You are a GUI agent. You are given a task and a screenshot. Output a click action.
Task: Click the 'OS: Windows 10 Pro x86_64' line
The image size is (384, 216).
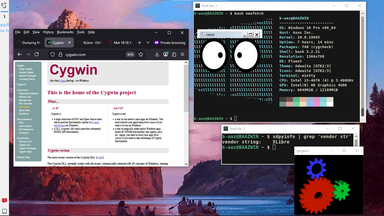click(308, 28)
